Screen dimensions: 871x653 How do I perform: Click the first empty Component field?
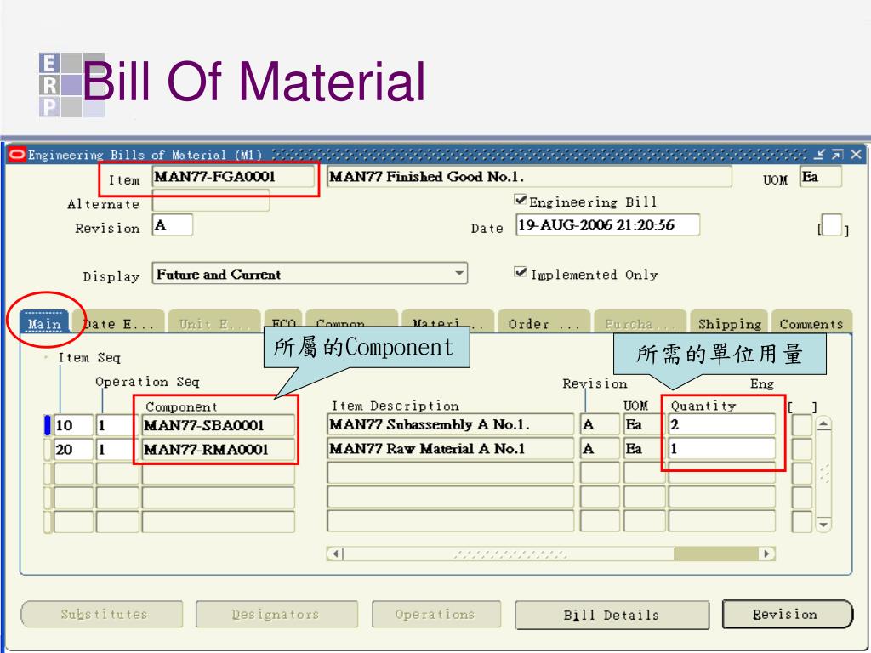point(219,473)
